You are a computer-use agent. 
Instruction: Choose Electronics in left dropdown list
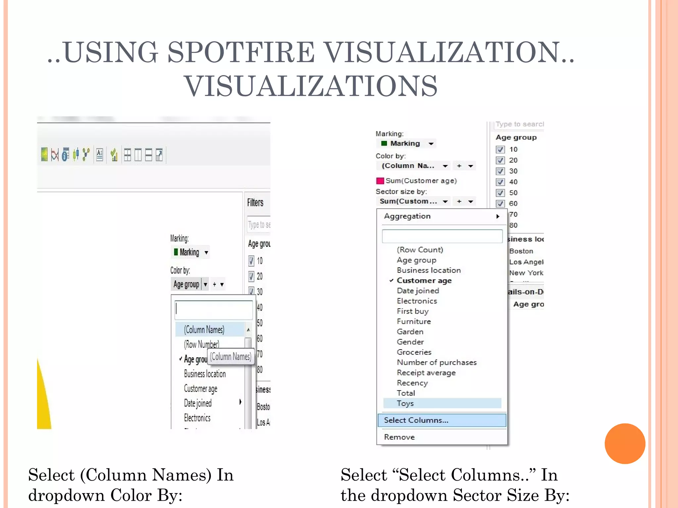tap(197, 418)
